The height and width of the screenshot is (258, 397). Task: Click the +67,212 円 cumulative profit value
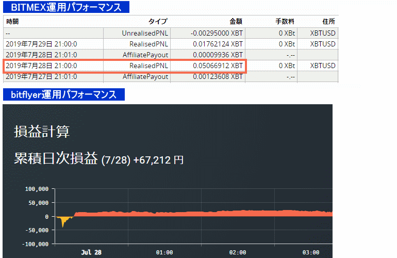(x=158, y=160)
